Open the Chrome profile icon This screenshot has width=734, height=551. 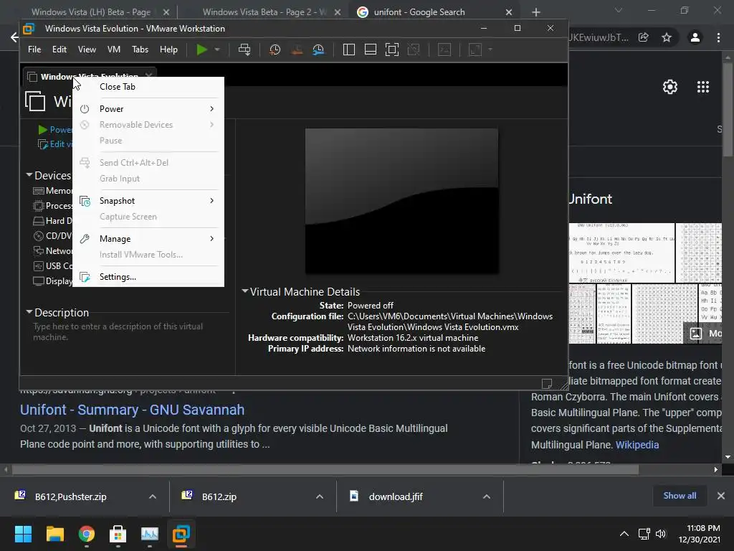click(x=695, y=37)
